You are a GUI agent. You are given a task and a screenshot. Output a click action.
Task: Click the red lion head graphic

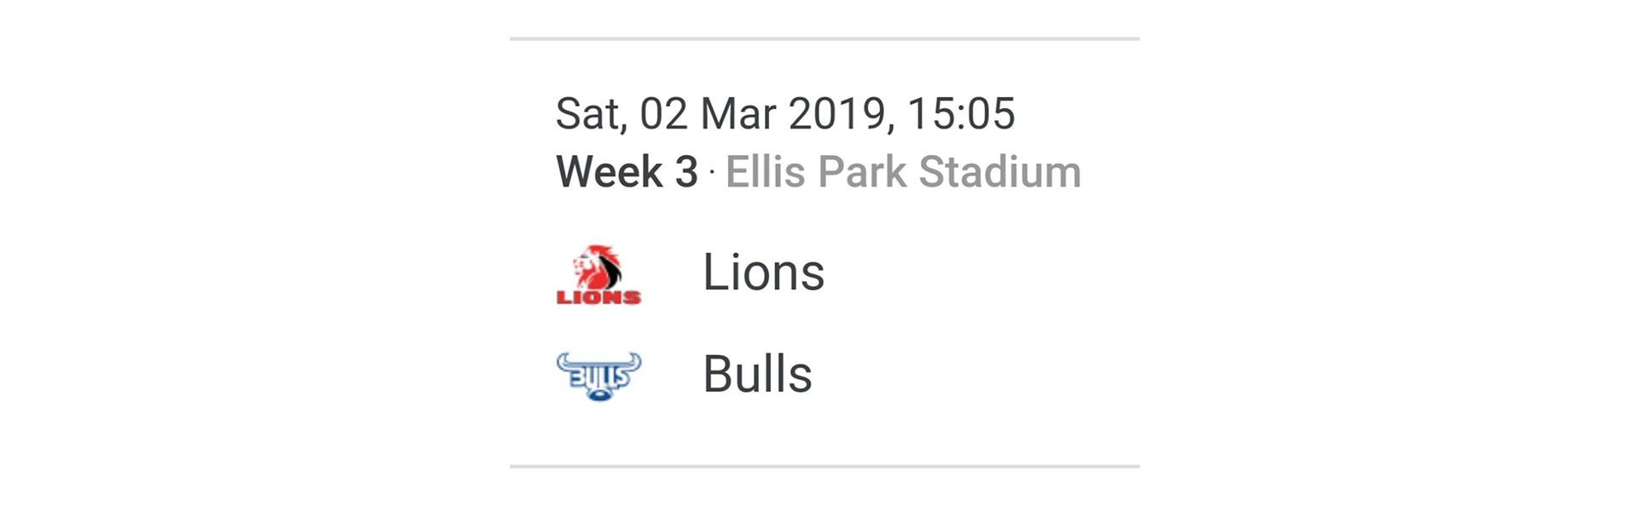point(598,267)
